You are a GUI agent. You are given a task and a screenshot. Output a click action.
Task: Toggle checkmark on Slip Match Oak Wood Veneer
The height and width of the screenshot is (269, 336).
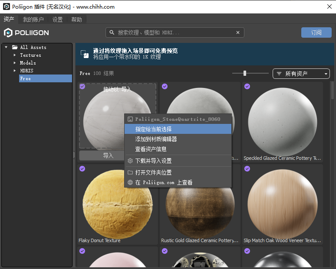coord(247,169)
